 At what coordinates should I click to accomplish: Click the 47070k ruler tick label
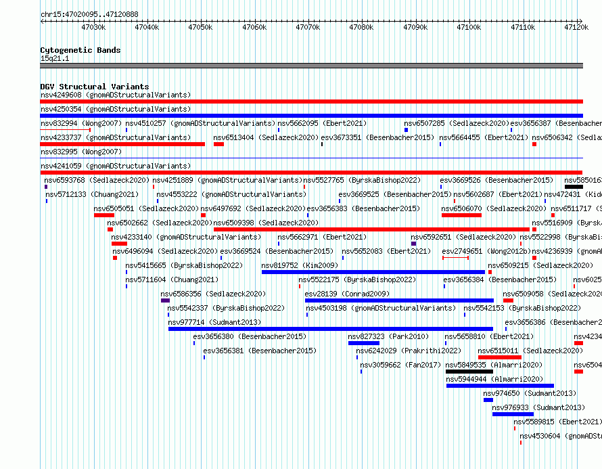(x=308, y=27)
